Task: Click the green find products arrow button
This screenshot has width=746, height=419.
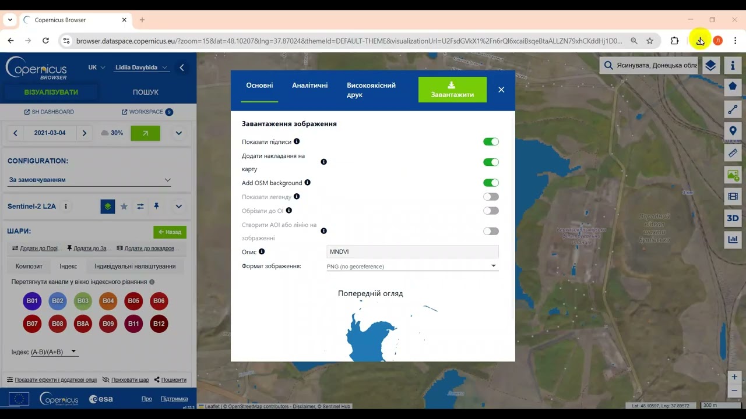Action: [x=145, y=133]
